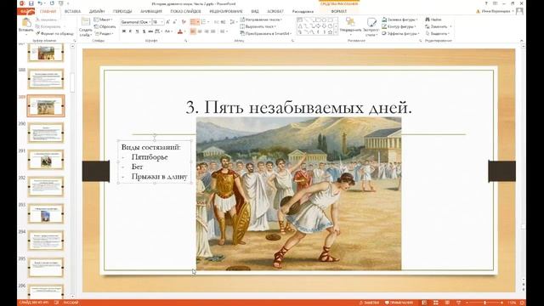
Task: Click the 'Пятиборье' bullet text
Action: click(150, 157)
